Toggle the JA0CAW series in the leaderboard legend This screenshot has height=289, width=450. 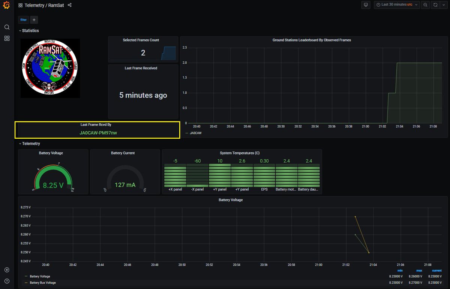click(x=195, y=133)
